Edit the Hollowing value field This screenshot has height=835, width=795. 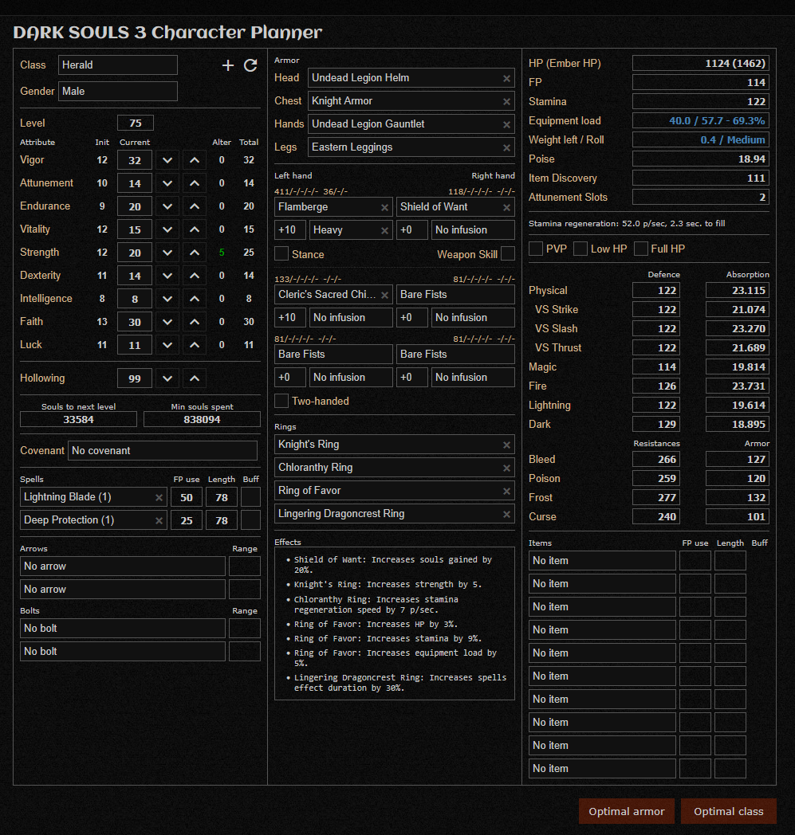coord(135,378)
